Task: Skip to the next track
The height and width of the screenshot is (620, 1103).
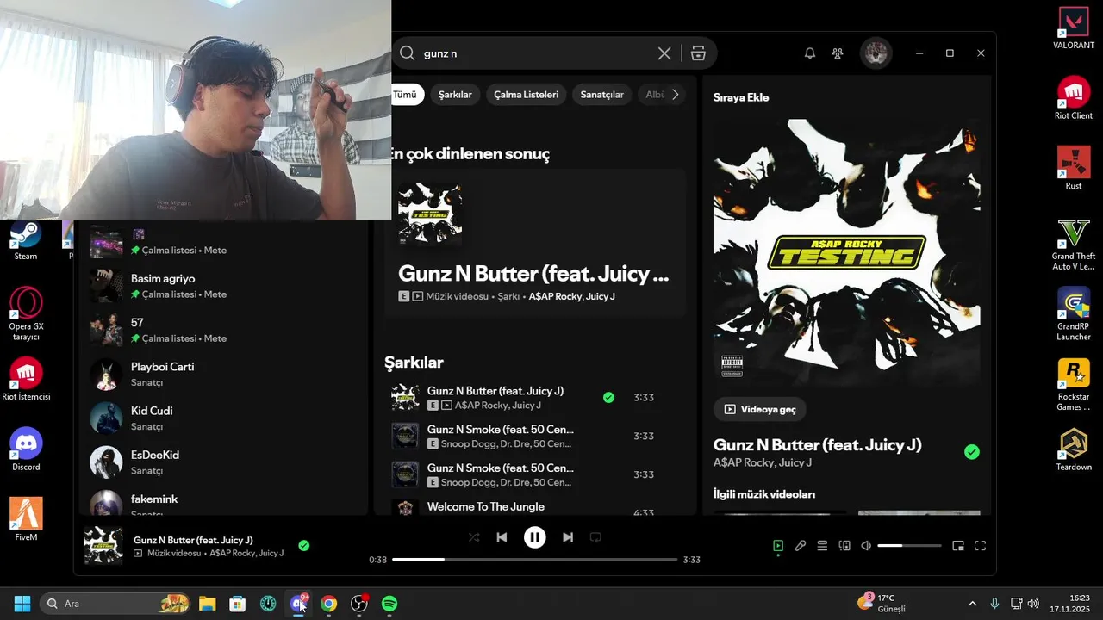Action: pyautogui.click(x=568, y=537)
